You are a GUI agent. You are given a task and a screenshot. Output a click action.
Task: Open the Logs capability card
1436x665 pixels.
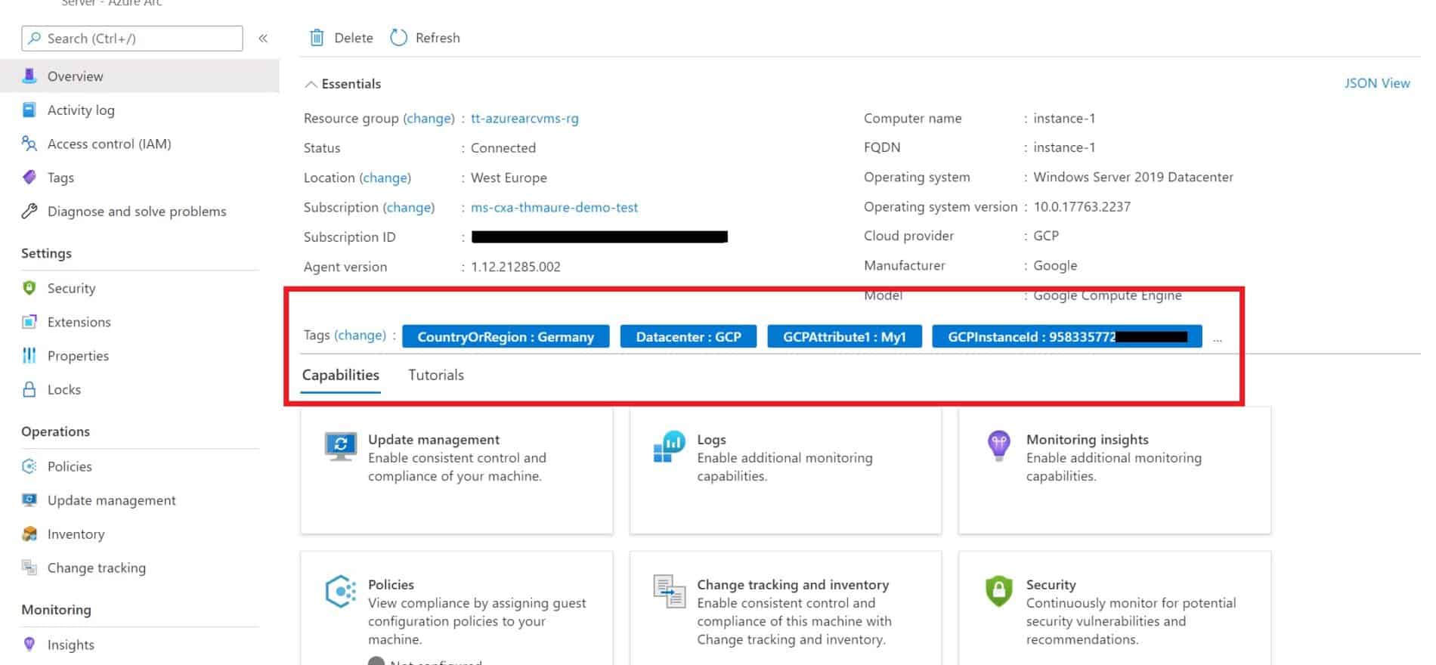785,470
